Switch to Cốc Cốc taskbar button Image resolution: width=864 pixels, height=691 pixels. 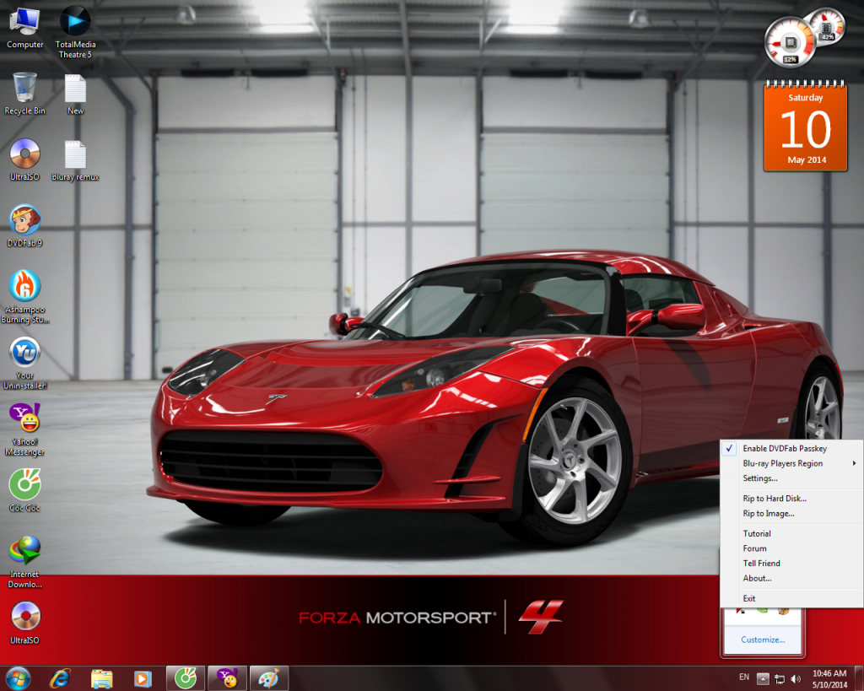coord(186,678)
